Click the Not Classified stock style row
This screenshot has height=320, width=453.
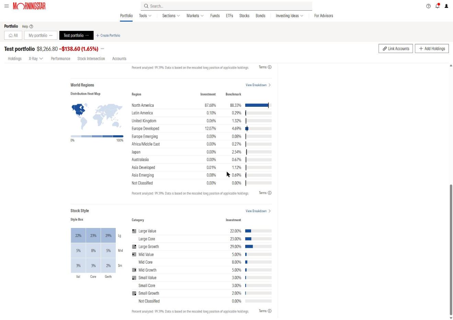tap(202, 301)
